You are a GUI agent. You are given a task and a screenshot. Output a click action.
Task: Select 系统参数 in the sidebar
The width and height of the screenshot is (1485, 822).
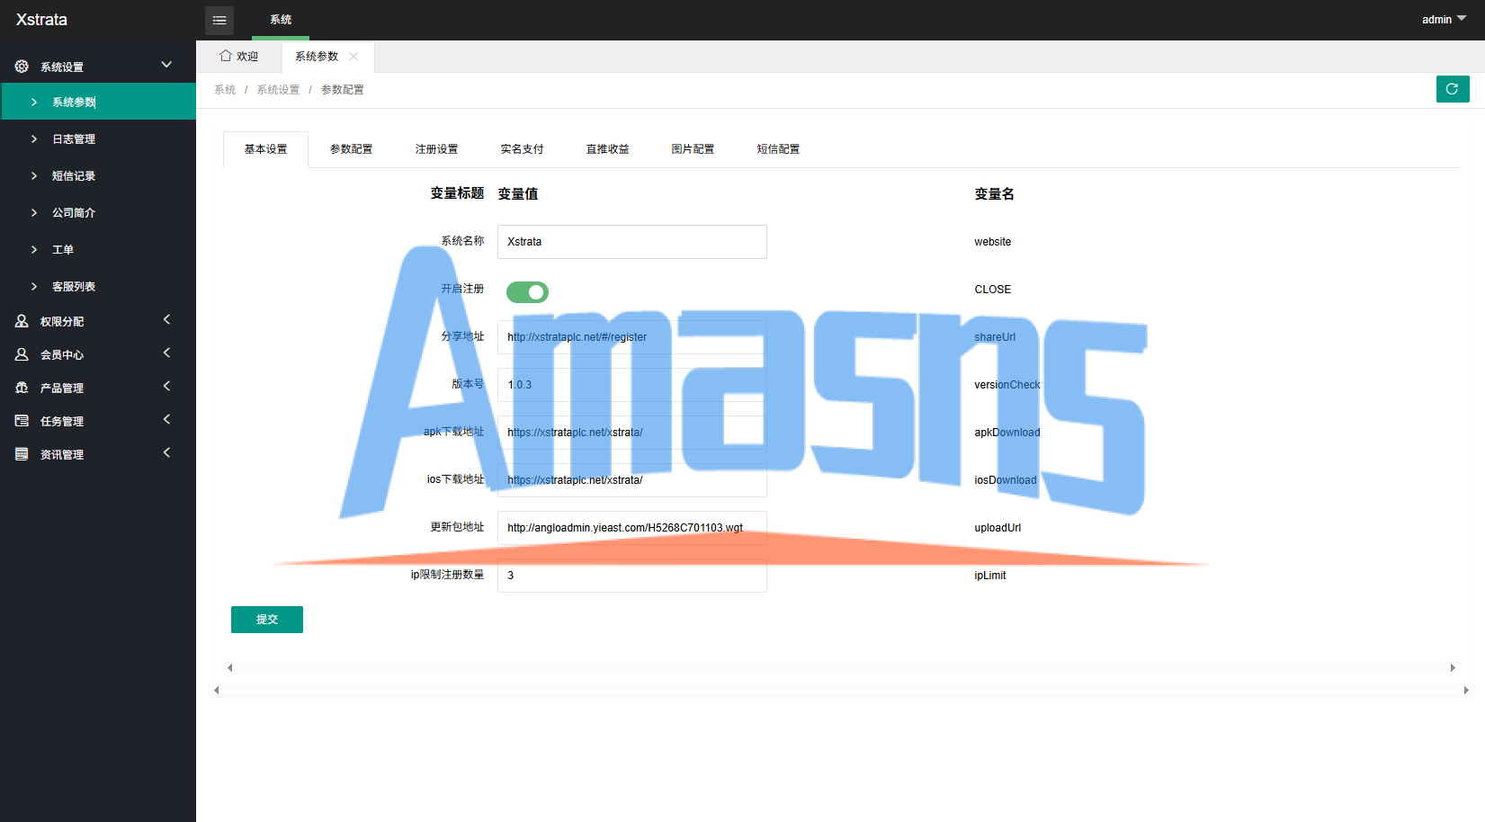pos(98,102)
